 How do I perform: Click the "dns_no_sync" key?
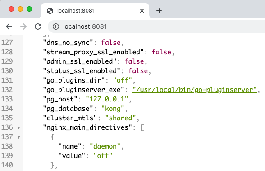[68, 43]
